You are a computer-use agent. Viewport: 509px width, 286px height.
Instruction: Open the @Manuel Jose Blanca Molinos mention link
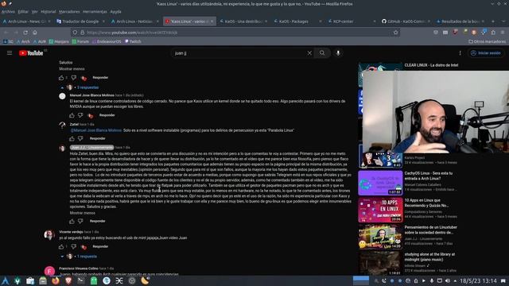coord(96,130)
